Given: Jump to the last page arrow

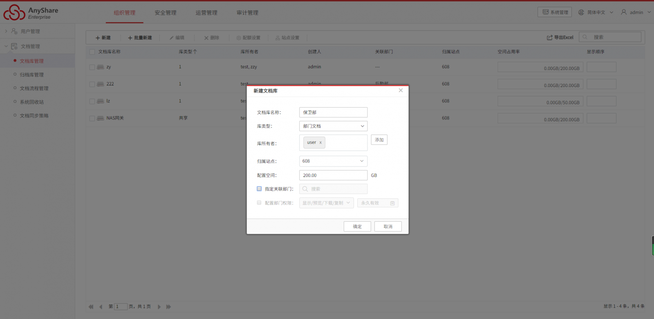Looking at the screenshot, I should [x=168, y=307].
